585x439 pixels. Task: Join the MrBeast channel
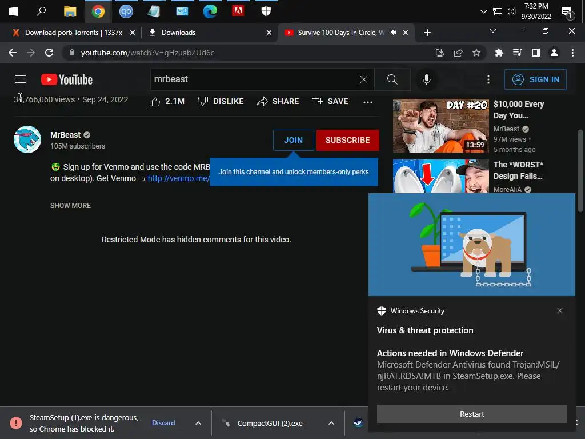[293, 140]
